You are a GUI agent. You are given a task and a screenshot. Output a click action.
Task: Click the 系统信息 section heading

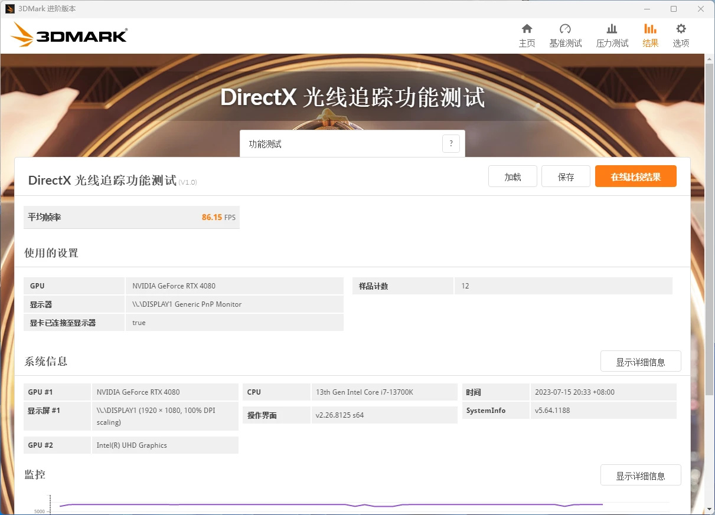click(x=46, y=362)
